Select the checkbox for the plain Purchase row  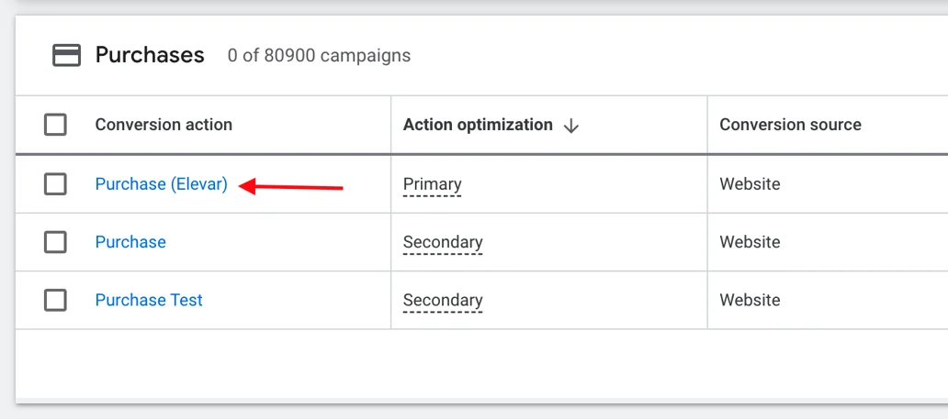click(x=55, y=242)
